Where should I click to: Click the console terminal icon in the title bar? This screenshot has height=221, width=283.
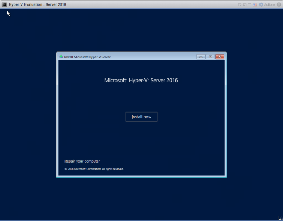coord(4,4)
